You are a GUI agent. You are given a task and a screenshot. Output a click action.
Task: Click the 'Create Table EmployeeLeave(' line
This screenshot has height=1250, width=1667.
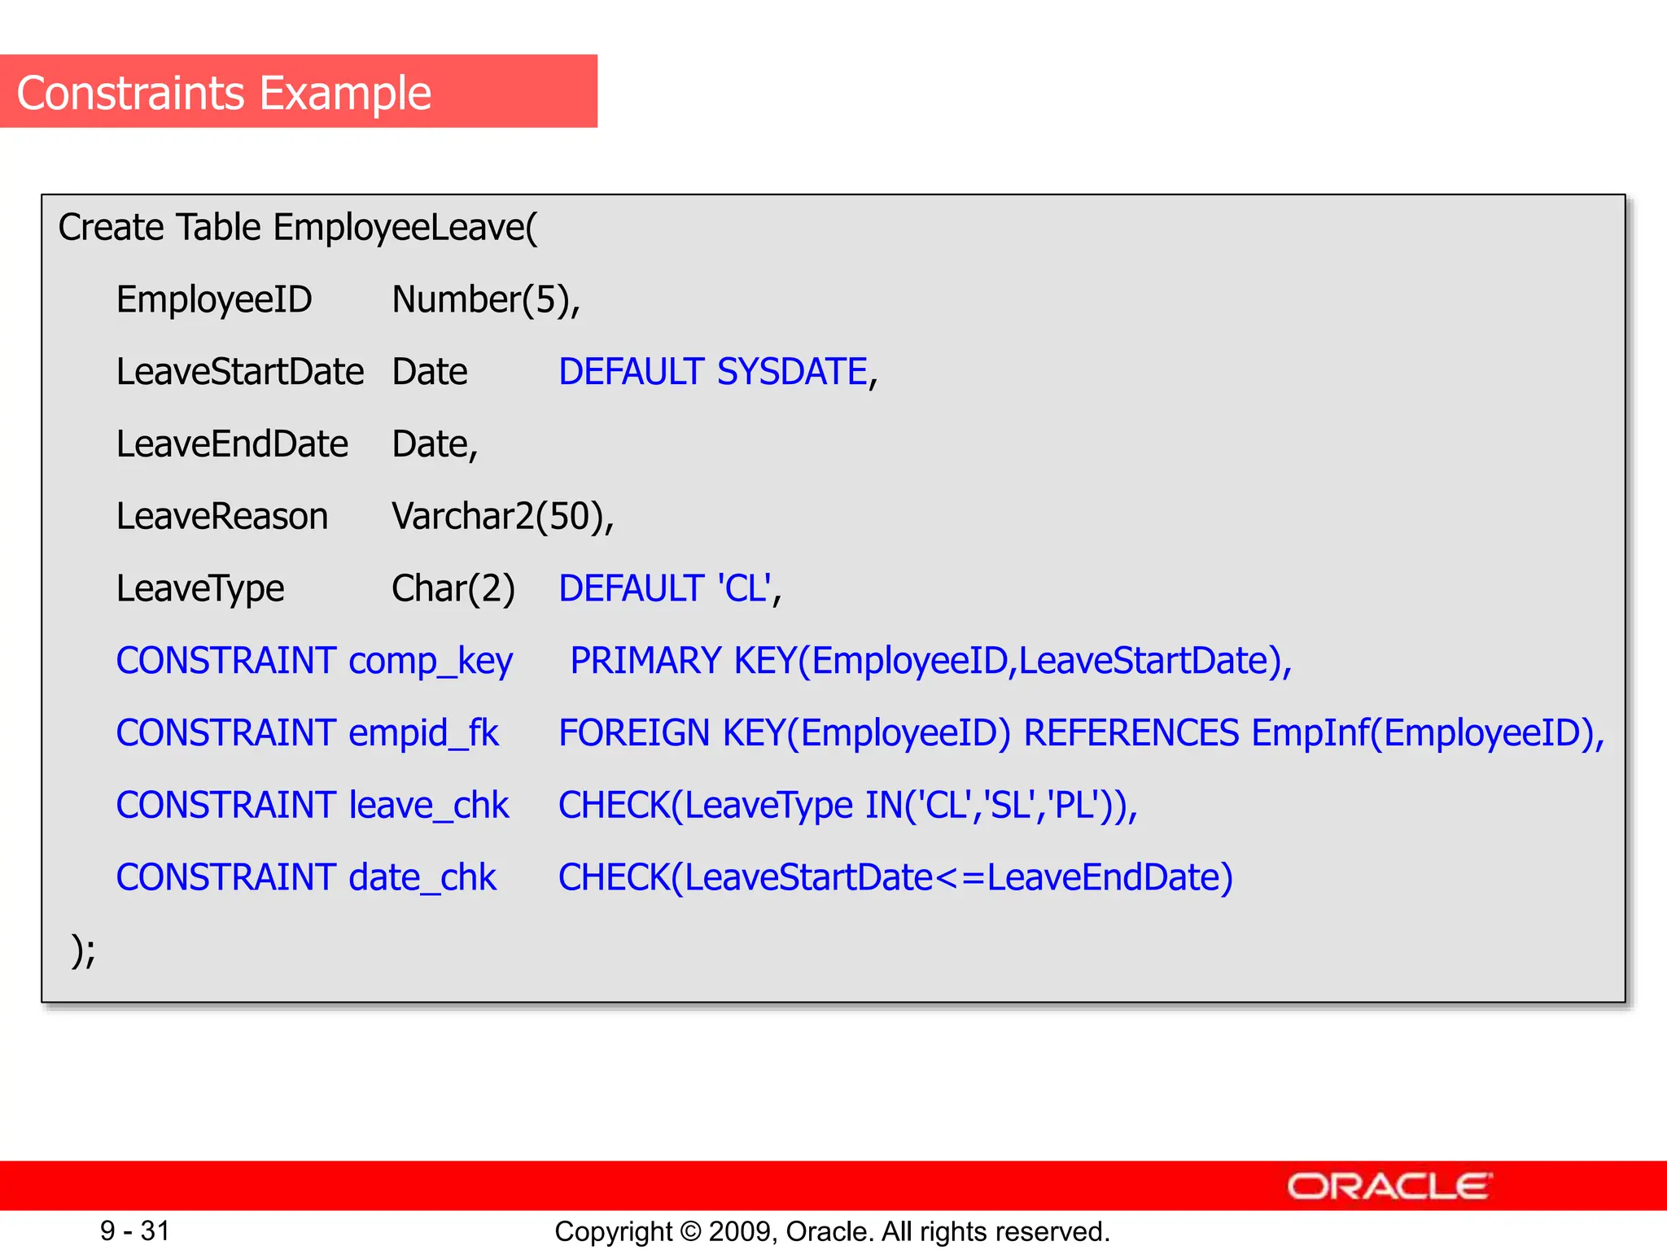298,227
